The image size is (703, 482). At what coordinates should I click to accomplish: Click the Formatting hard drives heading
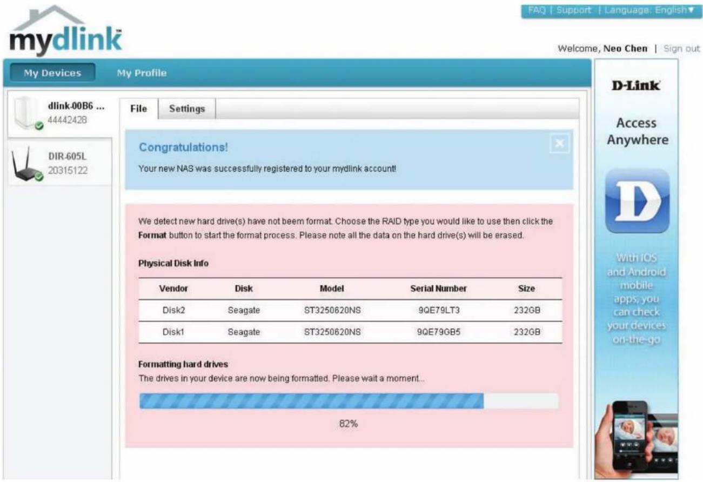183,365
